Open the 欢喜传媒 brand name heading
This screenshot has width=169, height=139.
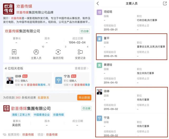coord(24,6)
